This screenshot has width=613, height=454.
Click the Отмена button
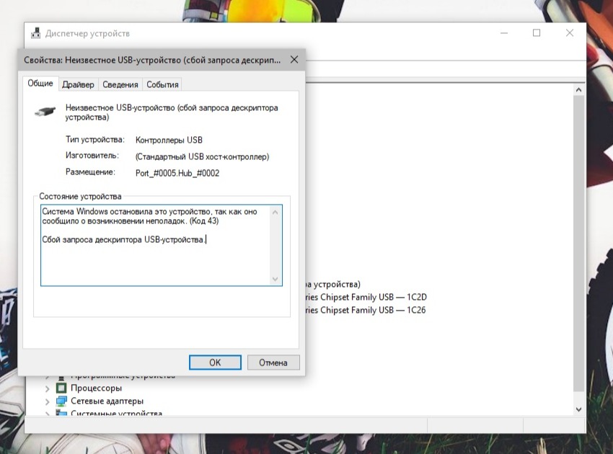(273, 362)
